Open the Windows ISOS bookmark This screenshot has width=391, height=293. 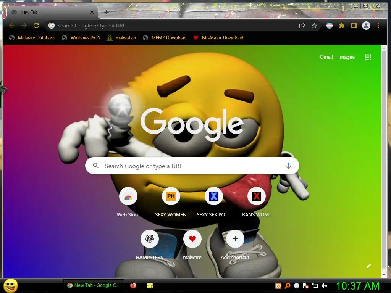(x=81, y=38)
